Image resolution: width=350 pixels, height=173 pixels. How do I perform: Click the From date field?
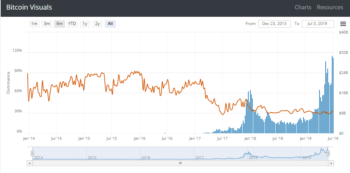tap(274, 24)
